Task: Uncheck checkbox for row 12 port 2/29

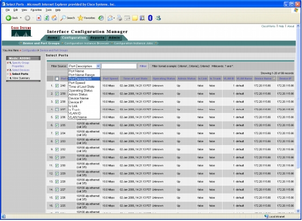Action: click(x=57, y=174)
